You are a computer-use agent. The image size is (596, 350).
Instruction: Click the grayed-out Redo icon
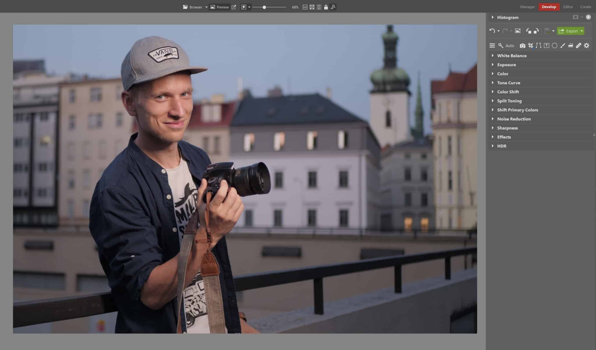pos(505,31)
